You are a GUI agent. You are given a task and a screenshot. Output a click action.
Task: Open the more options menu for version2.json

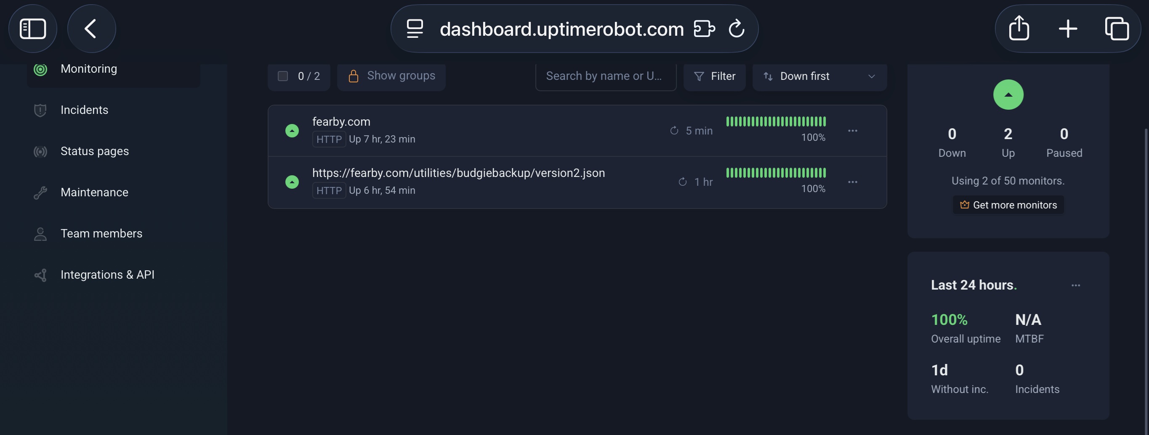coord(852,182)
